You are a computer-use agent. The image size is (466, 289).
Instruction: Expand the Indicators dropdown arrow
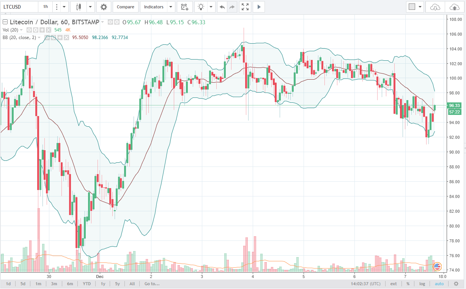click(171, 7)
